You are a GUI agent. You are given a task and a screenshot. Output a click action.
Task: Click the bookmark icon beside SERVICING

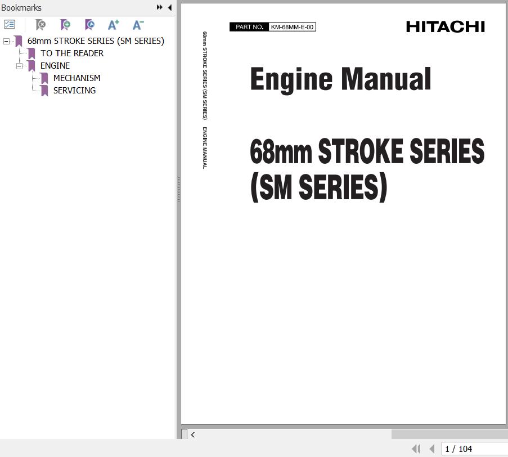[x=44, y=91]
